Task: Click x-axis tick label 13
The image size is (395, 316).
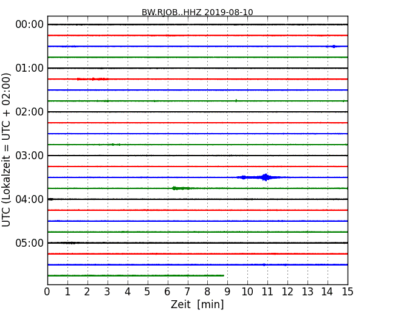Action: click(307, 292)
